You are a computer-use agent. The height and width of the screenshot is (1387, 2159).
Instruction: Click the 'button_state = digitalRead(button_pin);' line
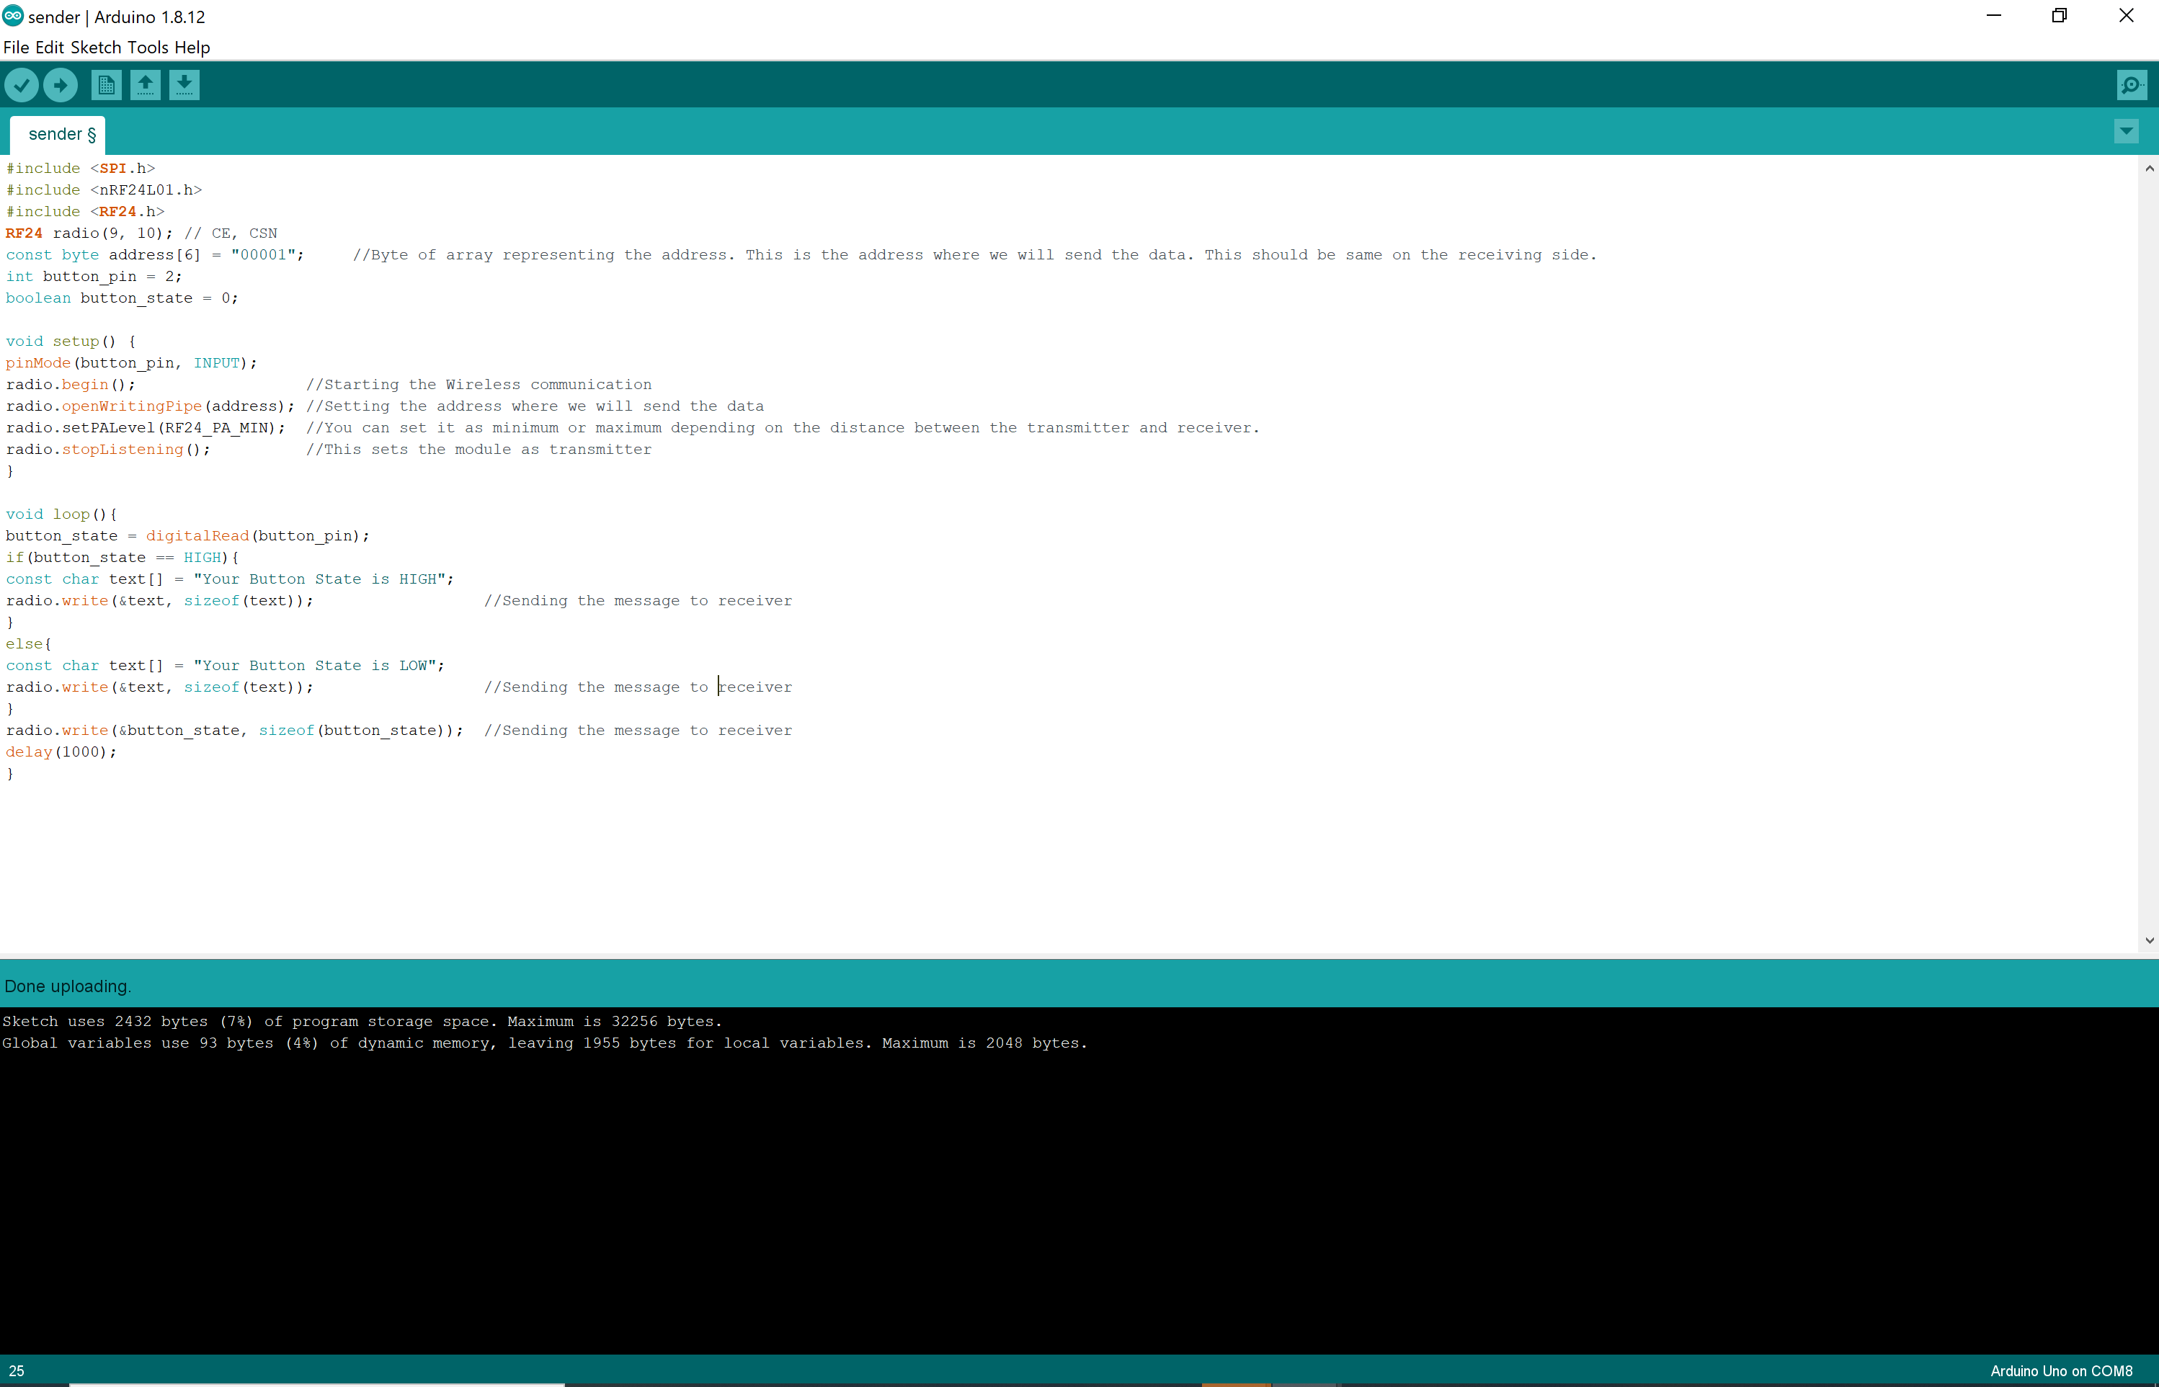(x=188, y=536)
